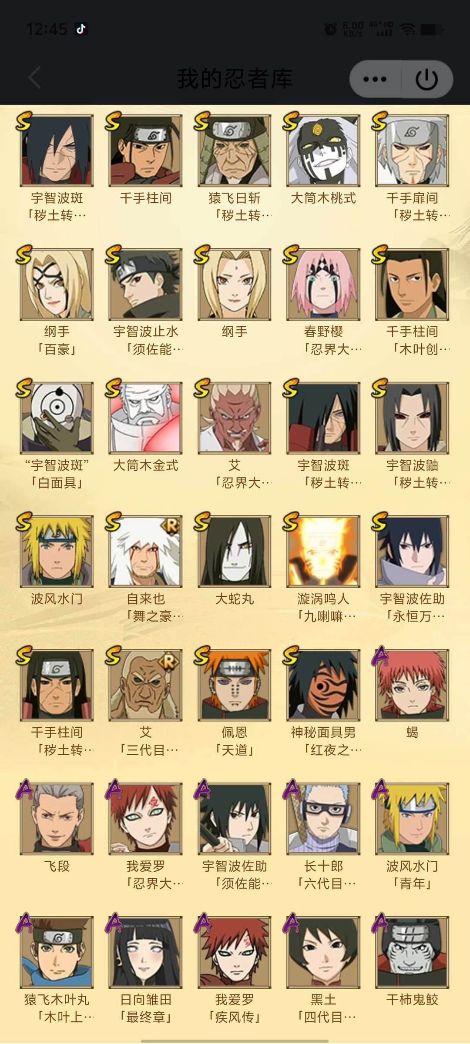
Task: Tap the back arrow in header
Action: [x=35, y=78]
